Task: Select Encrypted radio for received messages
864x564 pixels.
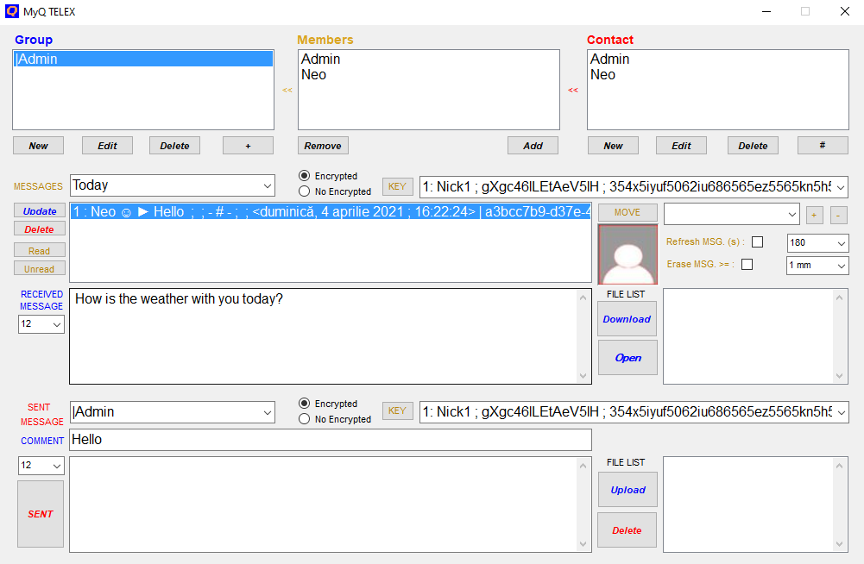Action: click(304, 176)
